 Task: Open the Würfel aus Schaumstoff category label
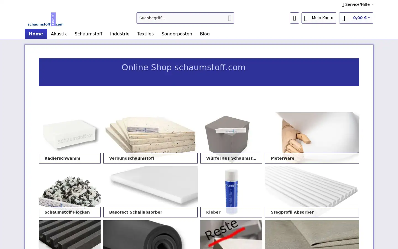pos(231,158)
